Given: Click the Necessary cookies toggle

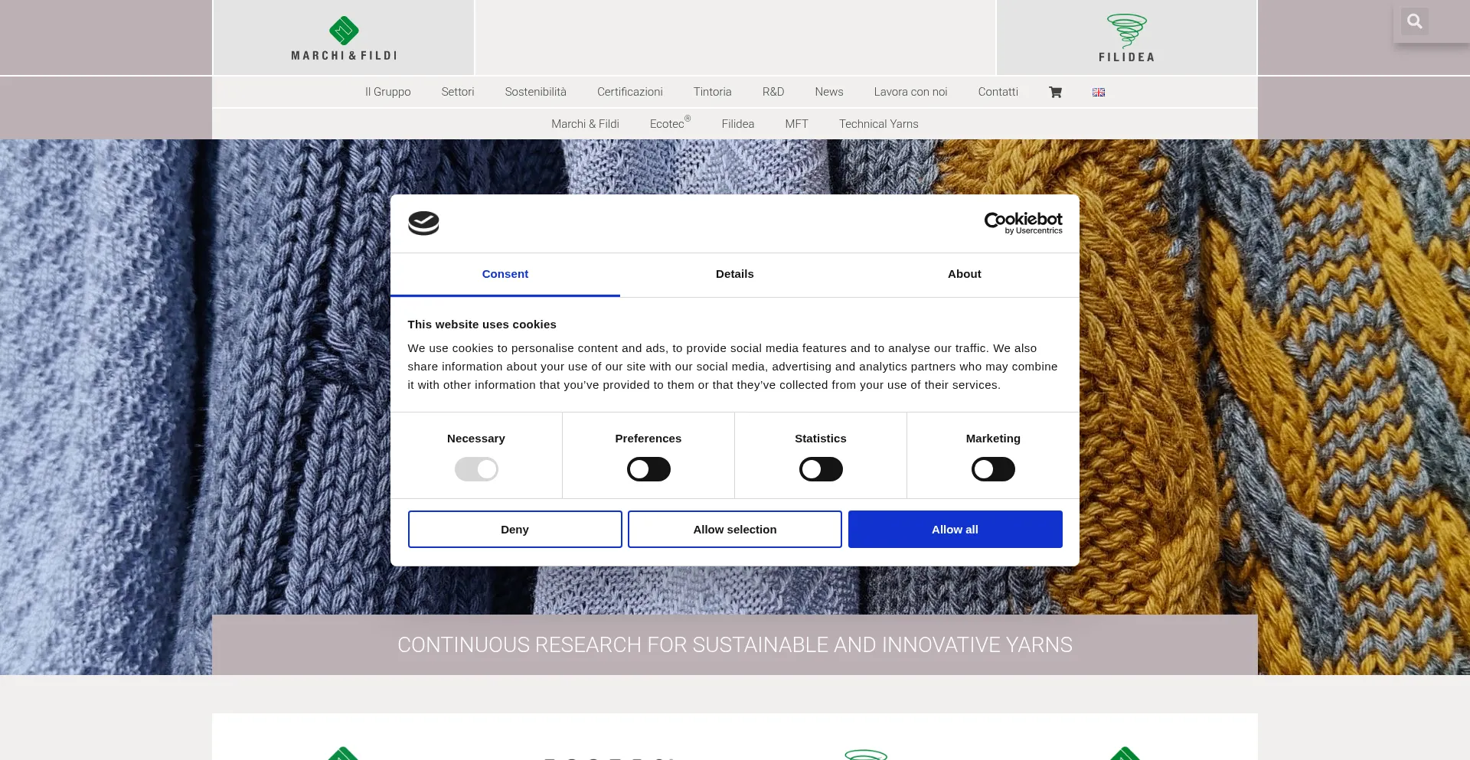Looking at the screenshot, I should pos(476,469).
